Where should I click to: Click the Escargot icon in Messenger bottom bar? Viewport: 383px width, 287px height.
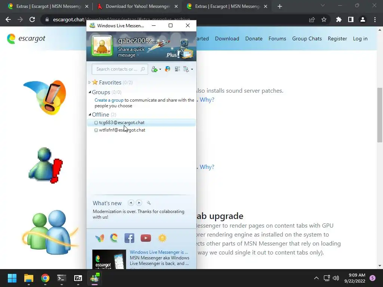[x=114, y=238]
